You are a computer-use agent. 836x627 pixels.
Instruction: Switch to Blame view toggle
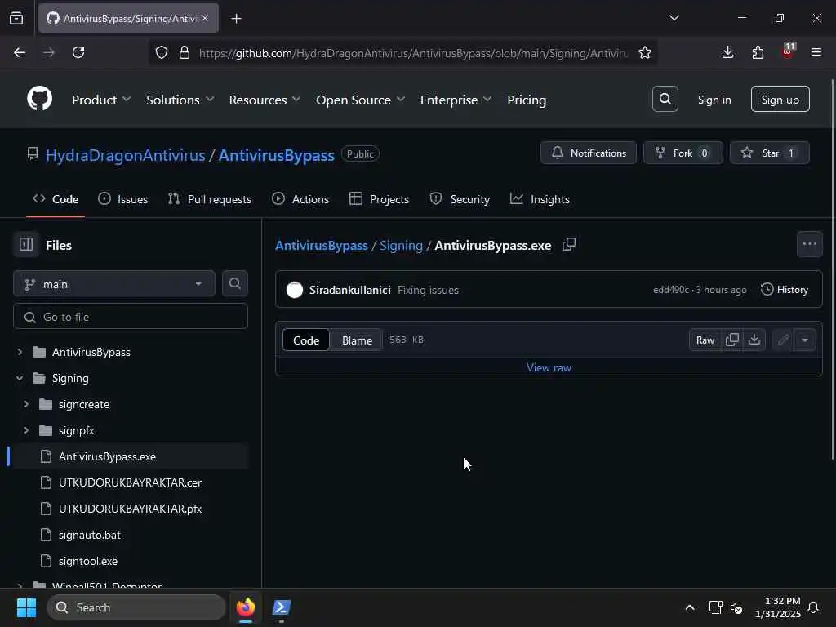(x=357, y=340)
